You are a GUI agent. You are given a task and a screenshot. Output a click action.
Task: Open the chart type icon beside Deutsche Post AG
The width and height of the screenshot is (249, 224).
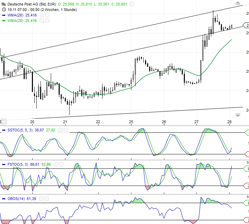point(4,4)
